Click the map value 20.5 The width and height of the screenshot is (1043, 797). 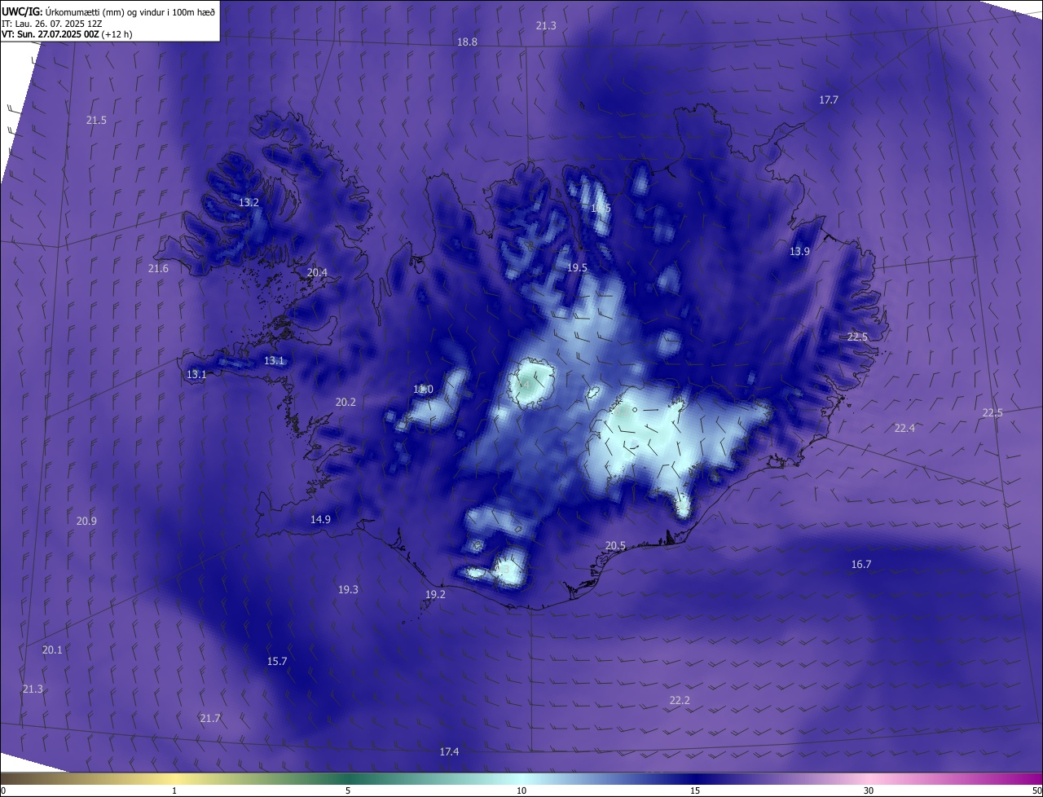pos(615,546)
